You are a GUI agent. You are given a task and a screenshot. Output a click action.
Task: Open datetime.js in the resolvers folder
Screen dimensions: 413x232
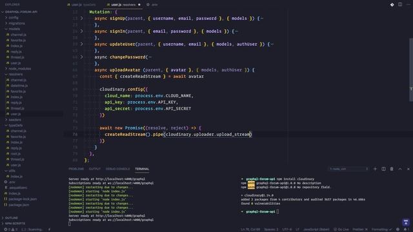pos(17,86)
